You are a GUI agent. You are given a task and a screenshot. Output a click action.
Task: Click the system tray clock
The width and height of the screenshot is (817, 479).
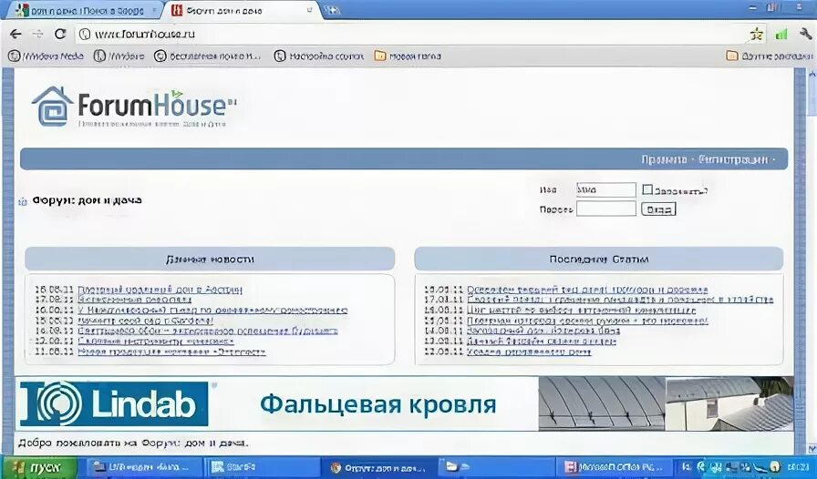[x=798, y=467]
